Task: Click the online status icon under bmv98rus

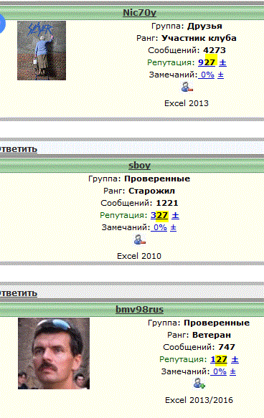Action: pos(199,384)
